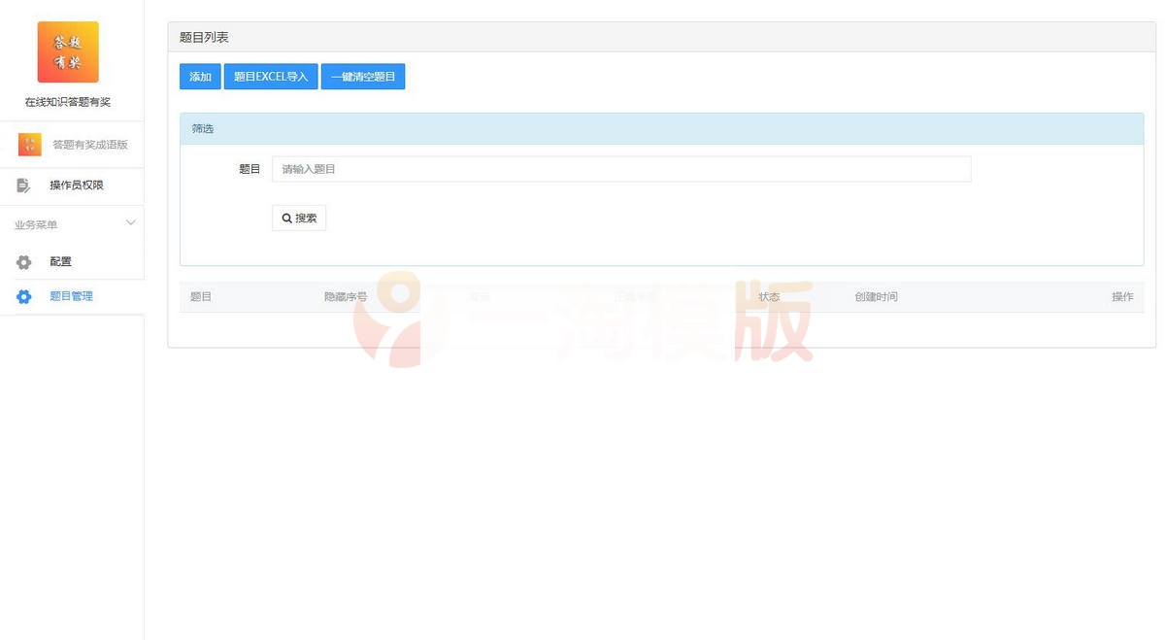
Task: Select the 题目 column header
Action: (x=201, y=296)
